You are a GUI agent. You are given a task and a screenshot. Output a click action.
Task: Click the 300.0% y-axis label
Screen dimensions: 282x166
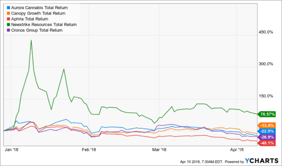(266, 64)
